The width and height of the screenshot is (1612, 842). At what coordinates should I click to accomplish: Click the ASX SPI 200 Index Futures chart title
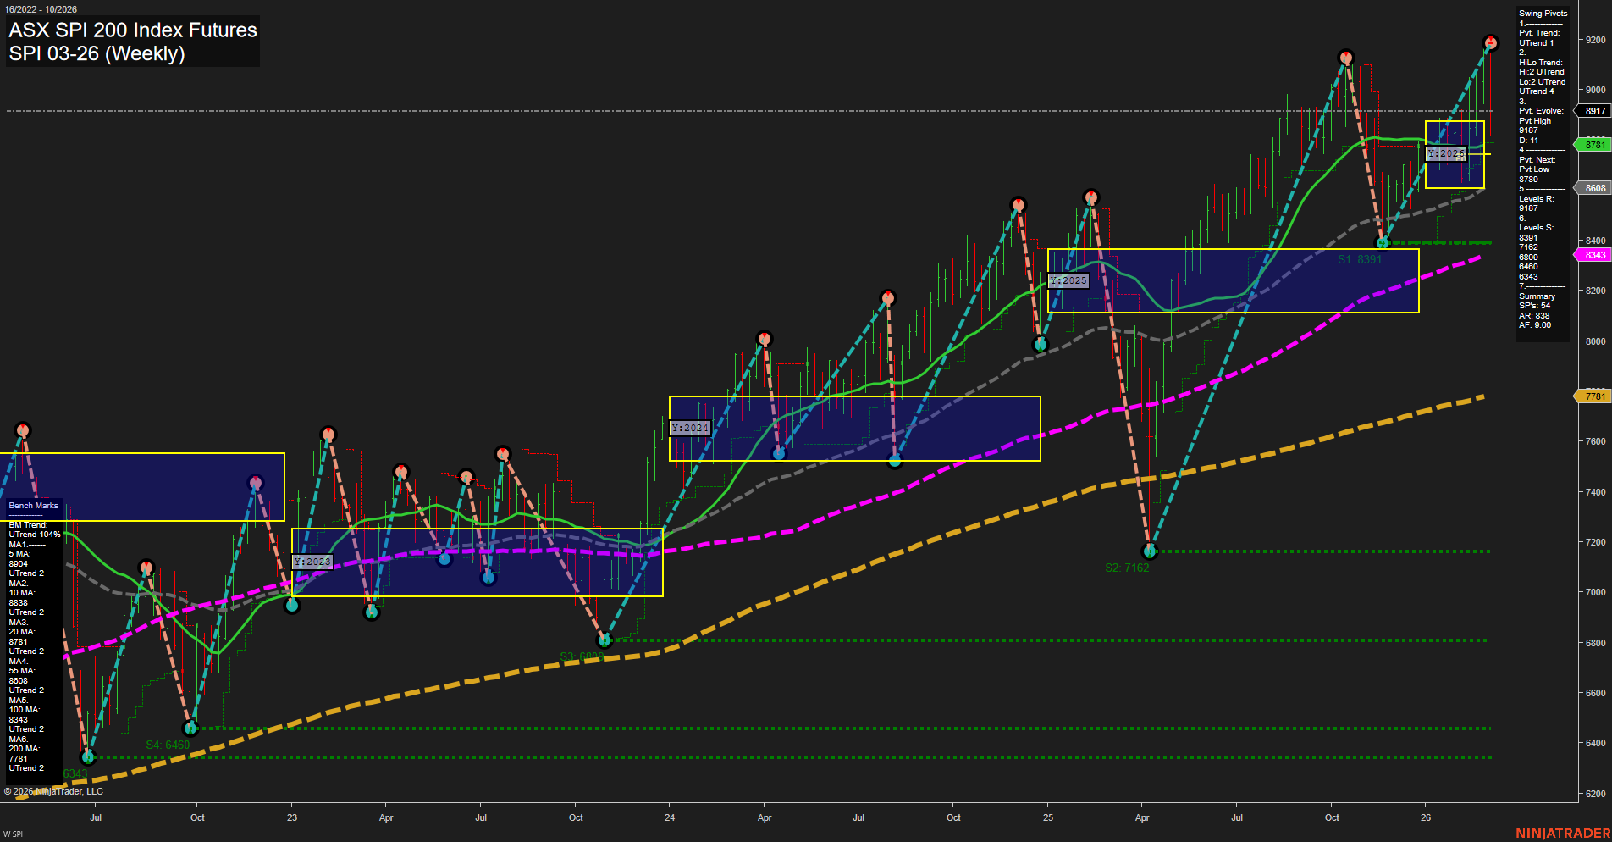tap(132, 30)
